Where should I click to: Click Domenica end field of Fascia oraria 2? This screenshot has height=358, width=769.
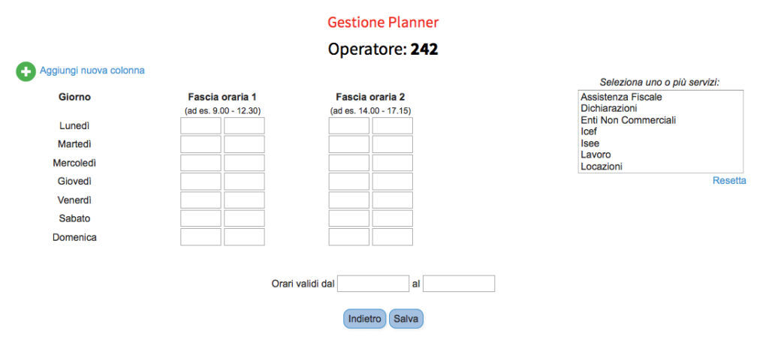point(392,237)
